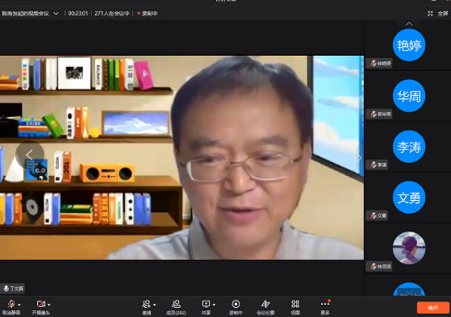Screen dimensions: 451x317
Task: Select the 艳婷 participant avatar
Action: 409,45
